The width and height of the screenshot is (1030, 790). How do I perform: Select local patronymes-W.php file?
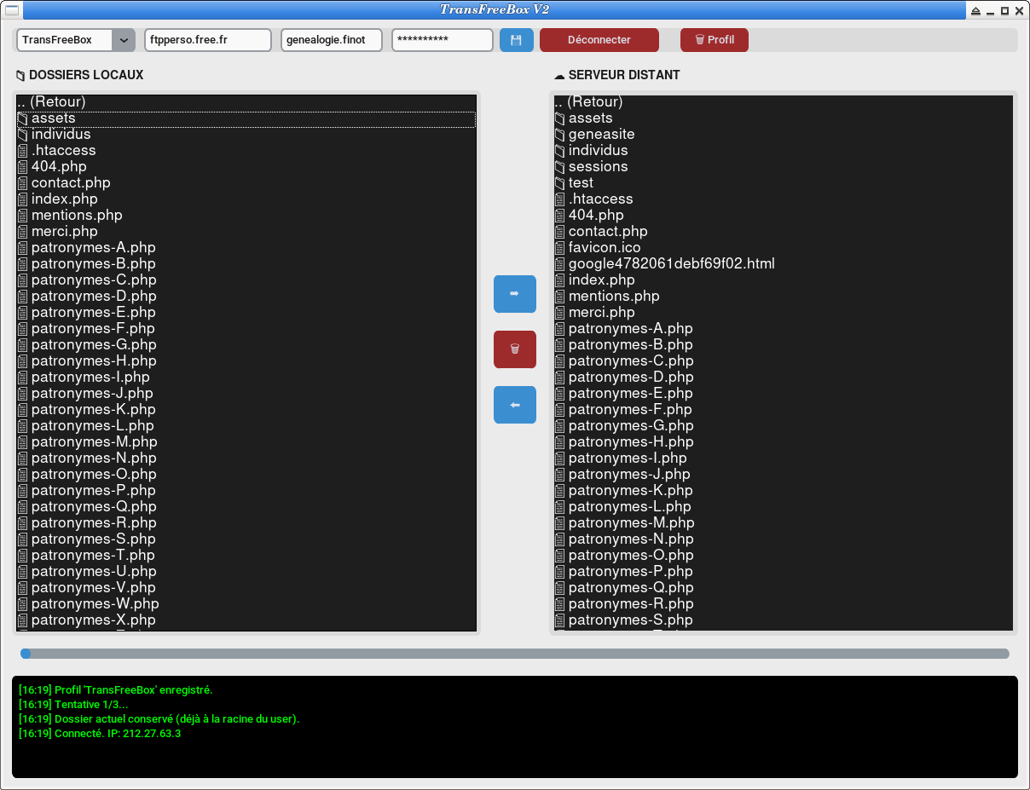pos(246,604)
